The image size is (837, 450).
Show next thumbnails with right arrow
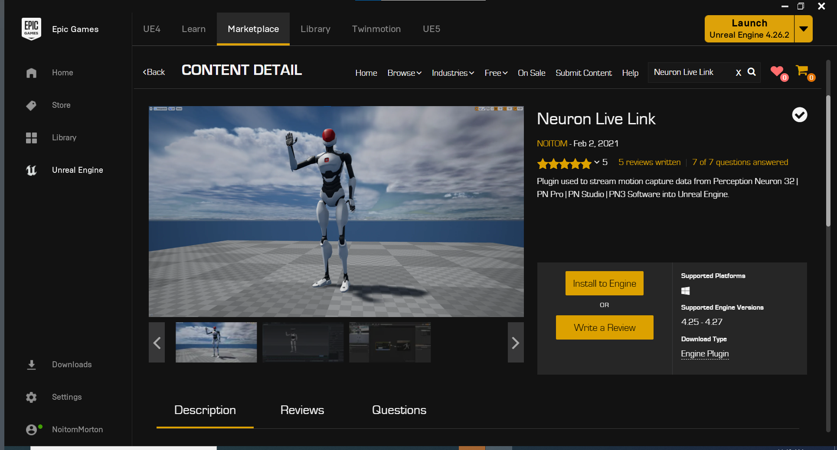pyautogui.click(x=516, y=343)
